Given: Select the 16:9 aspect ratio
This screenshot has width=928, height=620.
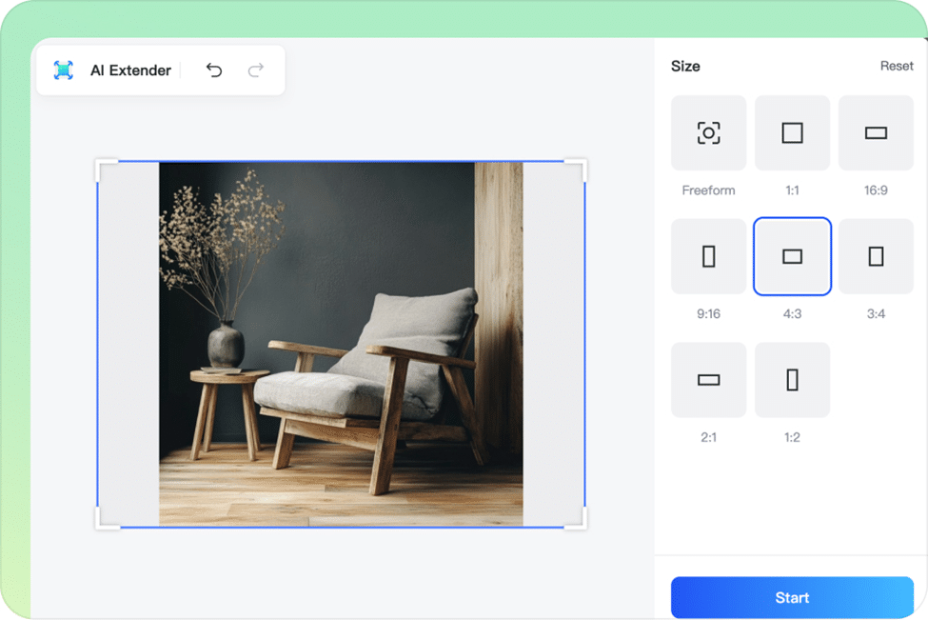Looking at the screenshot, I should pos(876,133).
